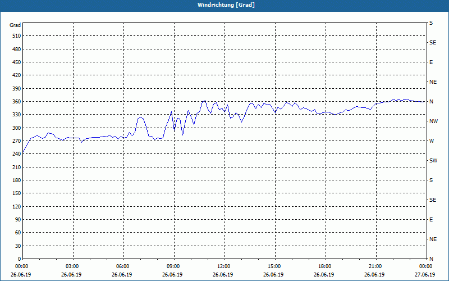Click the 150 y-axis value
Viewport: 449px width, 281px height.
click(x=17, y=193)
